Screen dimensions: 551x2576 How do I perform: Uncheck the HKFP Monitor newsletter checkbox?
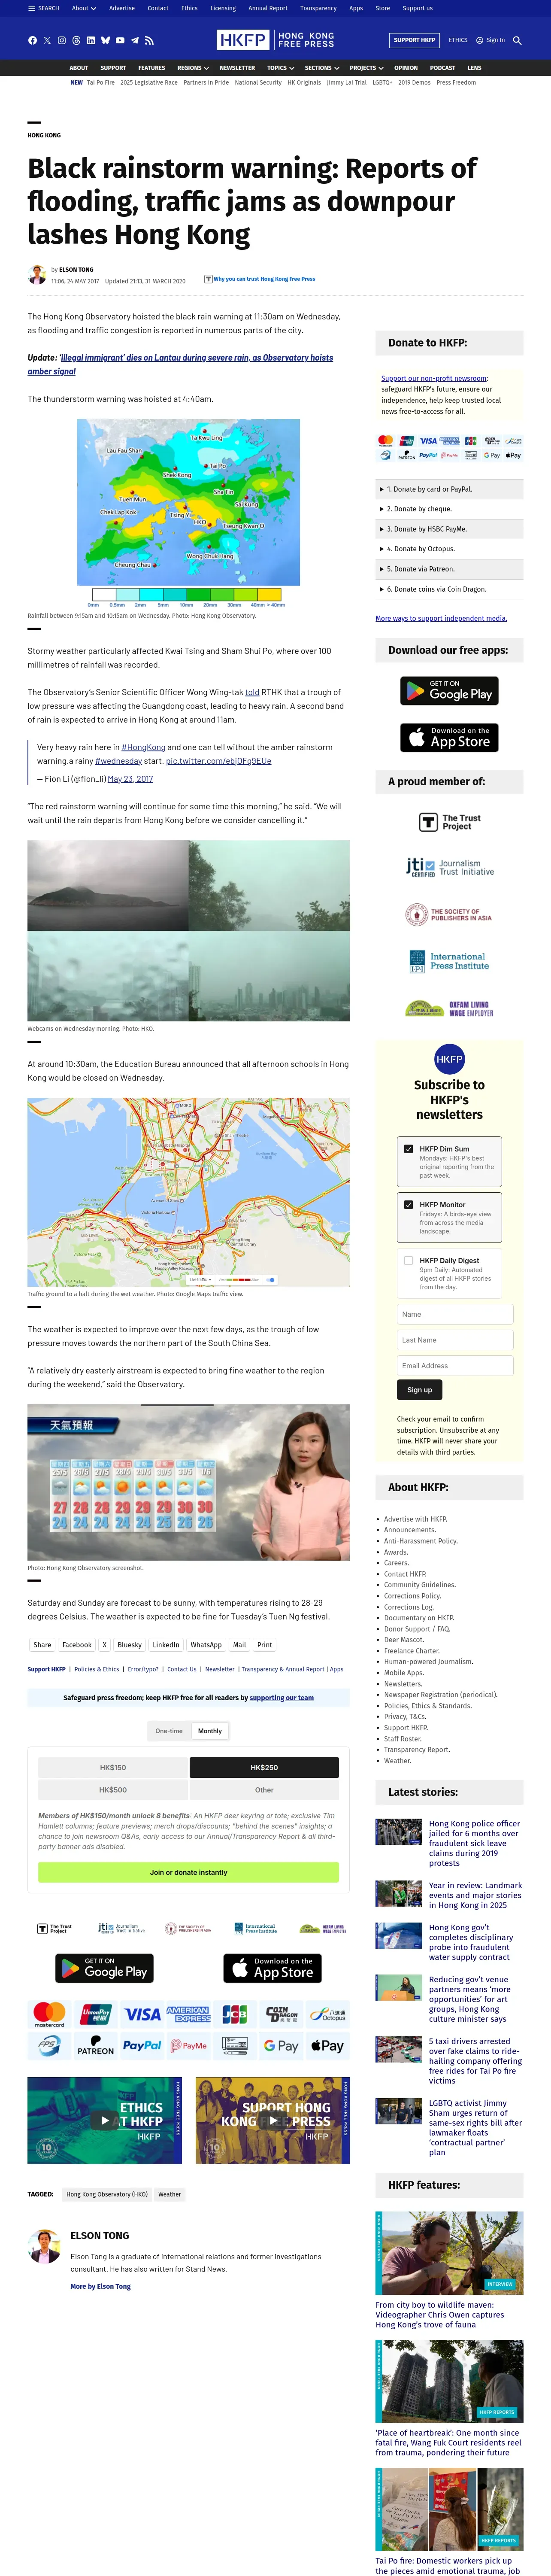[408, 1205]
